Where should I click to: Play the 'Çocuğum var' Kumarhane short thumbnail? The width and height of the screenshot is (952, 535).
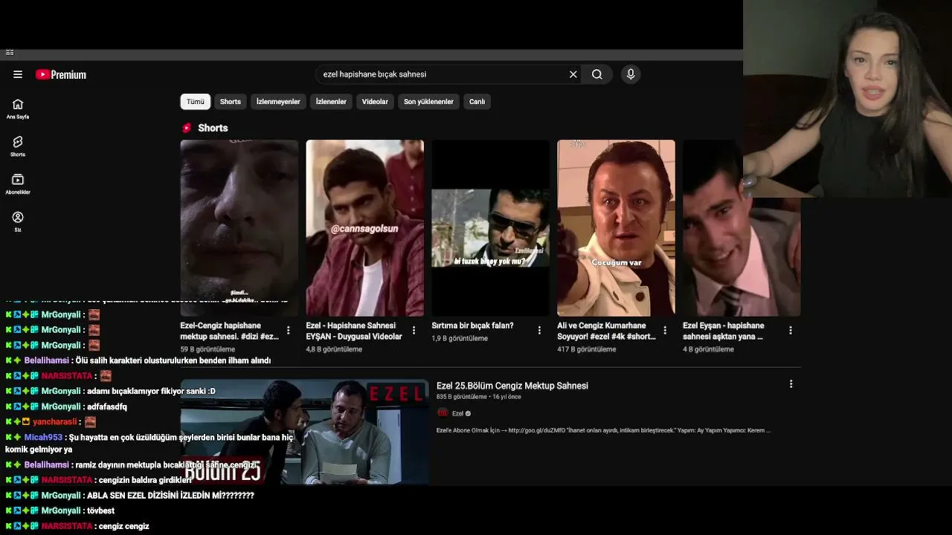[617, 228]
